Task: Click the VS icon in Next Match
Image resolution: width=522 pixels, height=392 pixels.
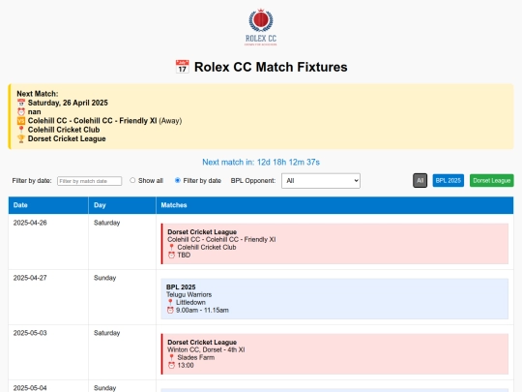Action: pos(21,121)
